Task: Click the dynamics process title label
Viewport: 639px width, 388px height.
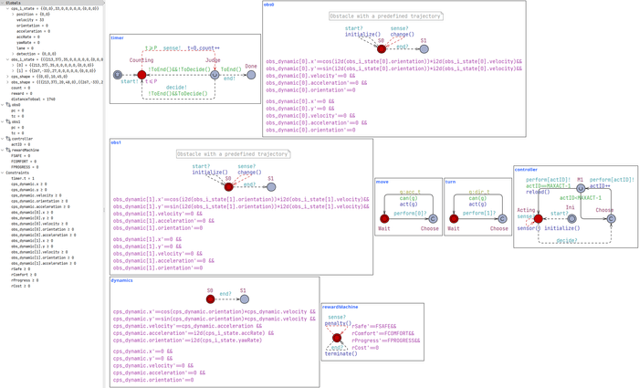Action: [x=121, y=281]
